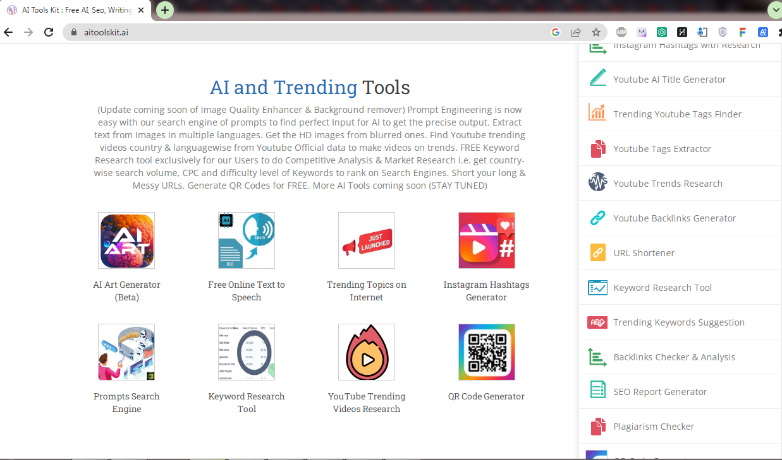Click the site lock icon in the address bar
The width and height of the screenshot is (782, 460).
[74, 32]
